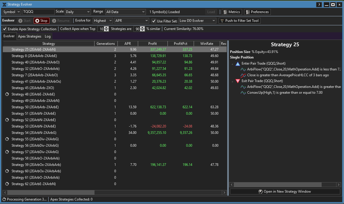Toggle the Use Filter Set checkbox
Screen dimensions: 344x204
point(154,21)
